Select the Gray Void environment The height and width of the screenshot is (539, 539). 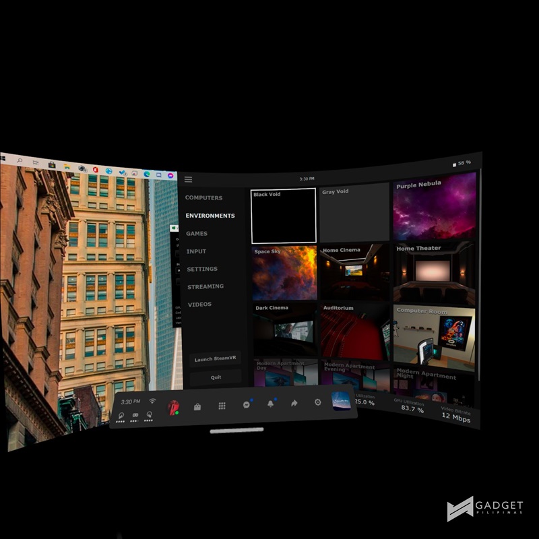[x=354, y=212]
